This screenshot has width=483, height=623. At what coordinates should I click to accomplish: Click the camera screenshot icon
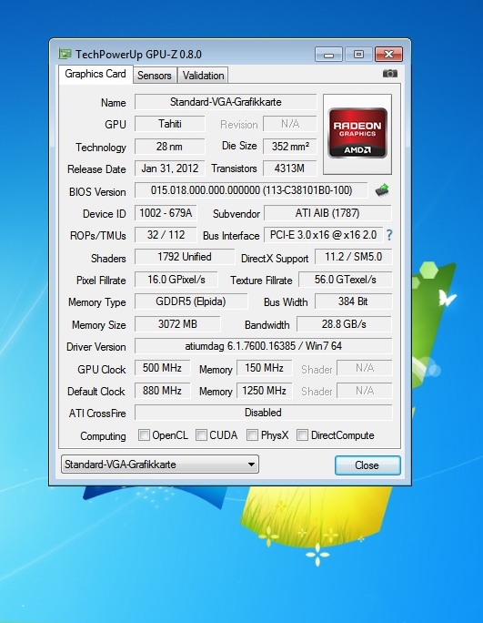point(389,74)
